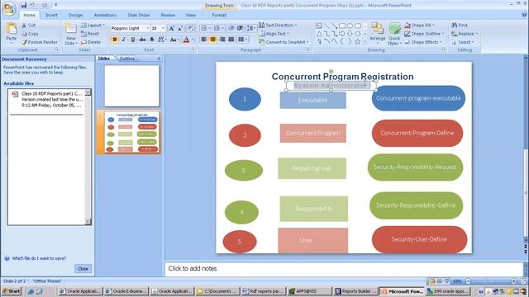Insert a New Slide
The width and height of the screenshot is (529, 297).
point(70,34)
